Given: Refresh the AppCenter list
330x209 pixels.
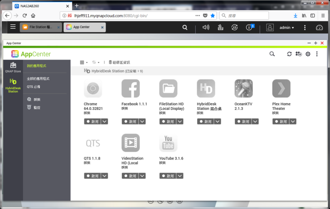Looking at the screenshot, I should [289, 54].
